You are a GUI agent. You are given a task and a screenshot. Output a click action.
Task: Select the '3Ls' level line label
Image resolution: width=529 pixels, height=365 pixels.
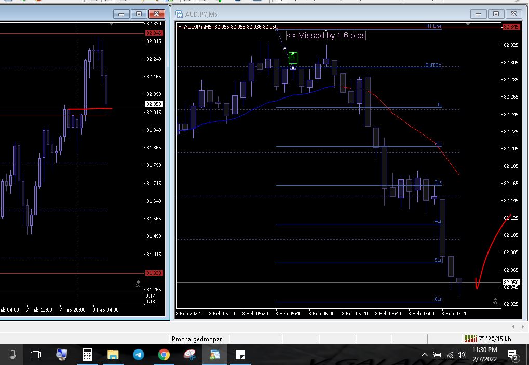[438, 182]
